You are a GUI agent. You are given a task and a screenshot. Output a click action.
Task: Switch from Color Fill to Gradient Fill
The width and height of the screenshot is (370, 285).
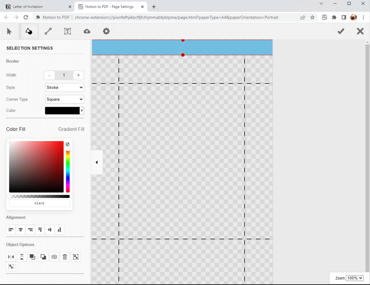(x=71, y=129)
